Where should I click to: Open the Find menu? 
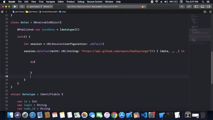click(x=41, y=2)
